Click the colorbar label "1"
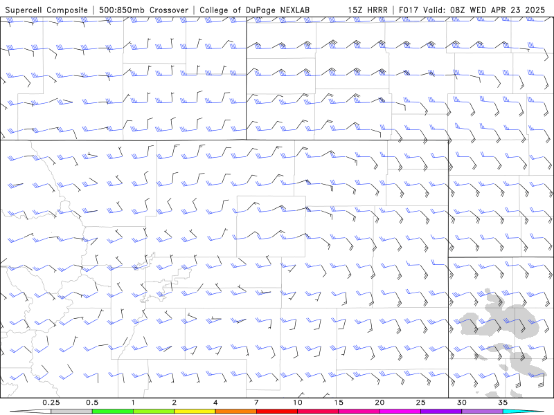 tap(133, 403)
